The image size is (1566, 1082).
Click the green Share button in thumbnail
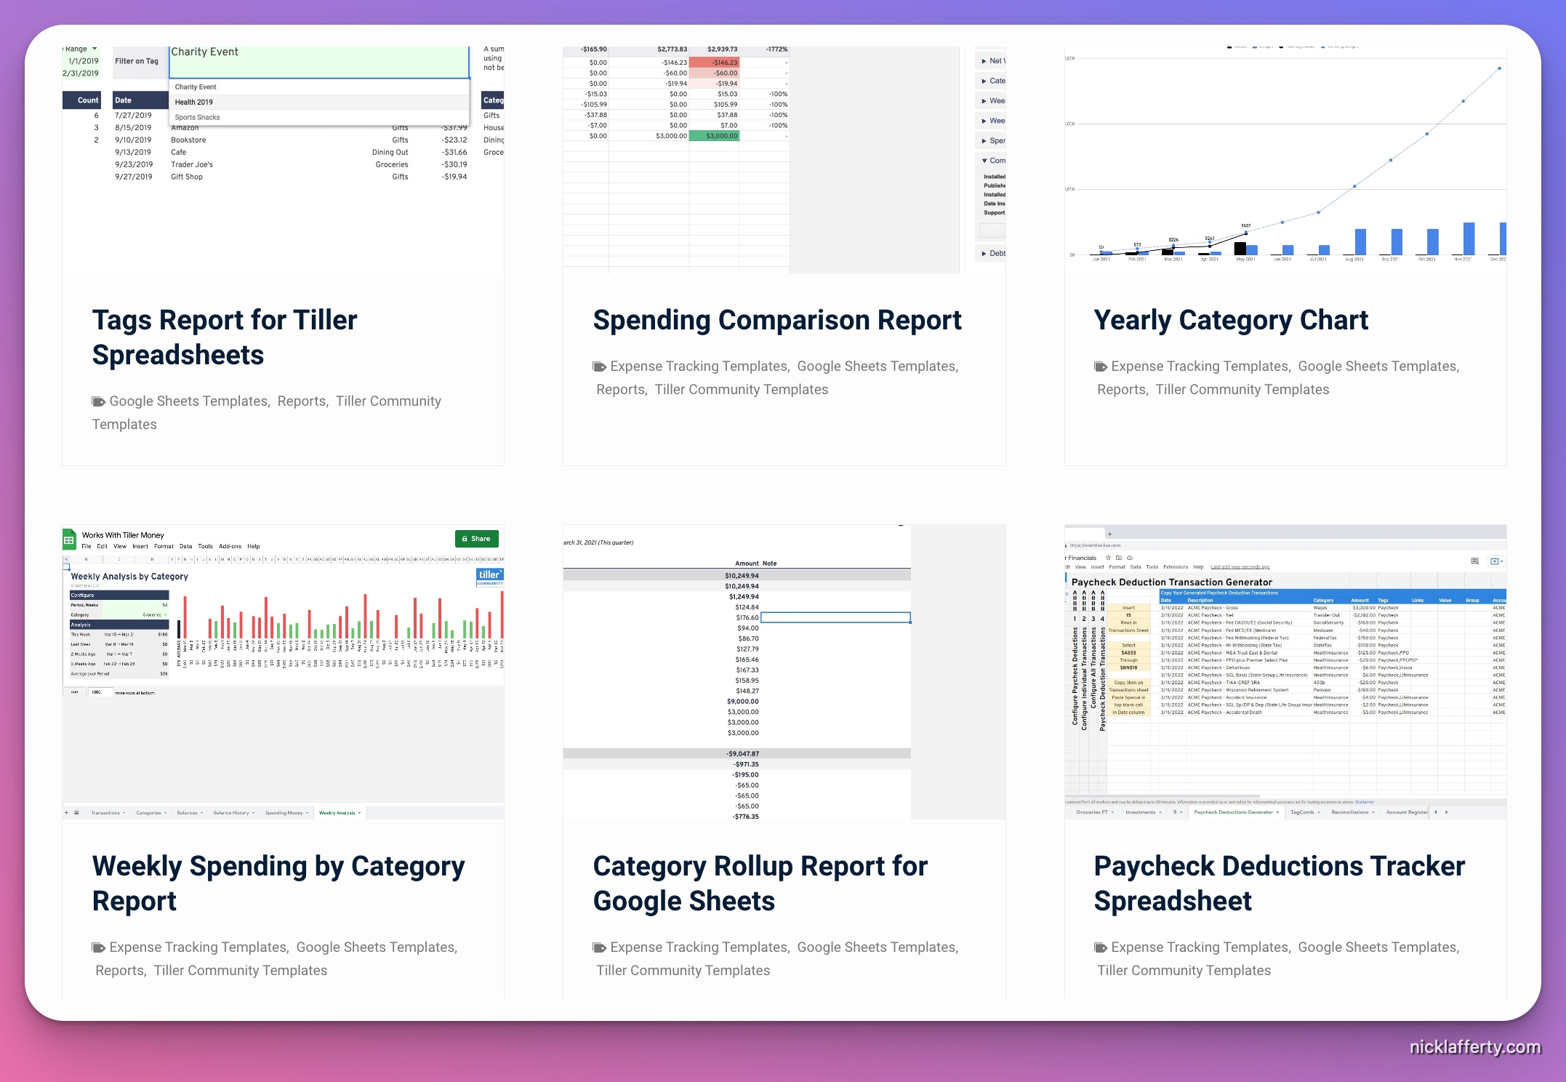click(476, 539)
